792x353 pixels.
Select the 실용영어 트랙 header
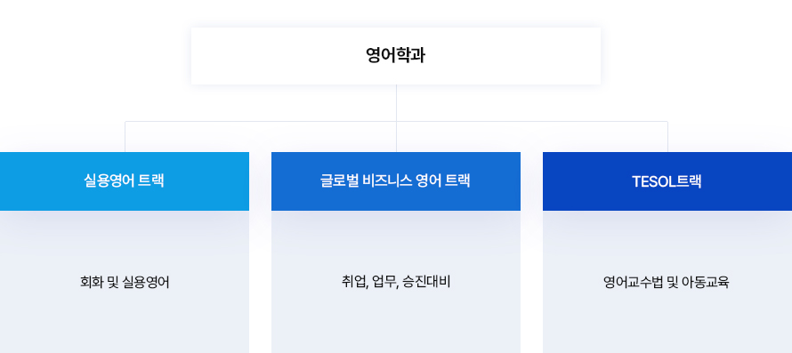[125, 181]
